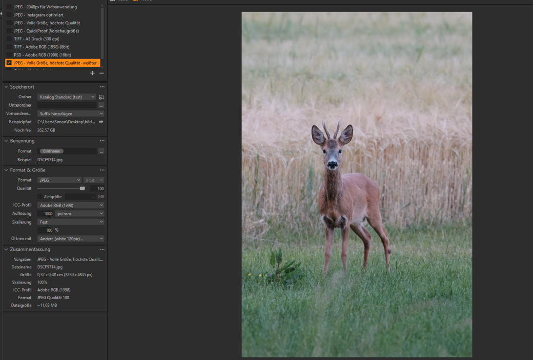Image resolution: width=533 pixels, height=360 pixels.
Task: Open the naming token ellipsis button
Action: coord(101,152)
